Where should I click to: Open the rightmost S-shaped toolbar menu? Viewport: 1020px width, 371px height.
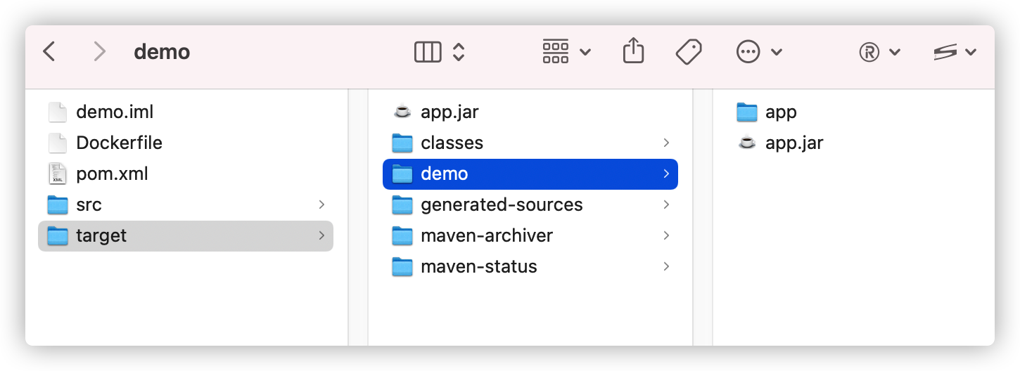954,52
